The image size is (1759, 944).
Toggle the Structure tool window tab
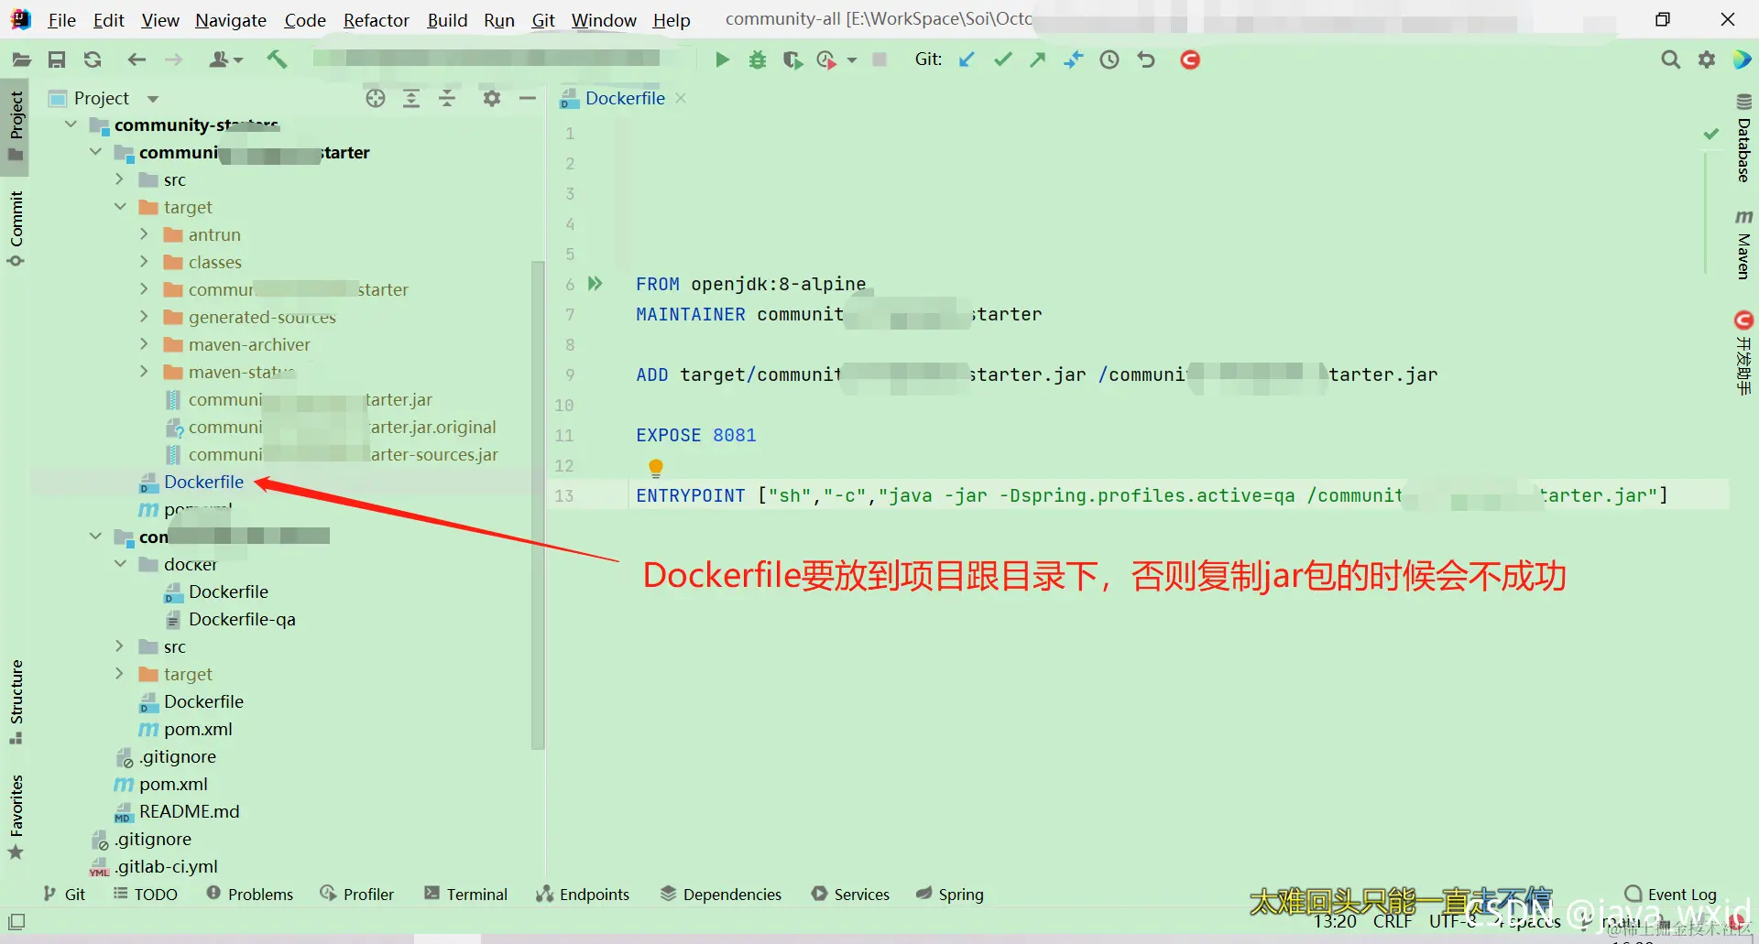[16, 701]
